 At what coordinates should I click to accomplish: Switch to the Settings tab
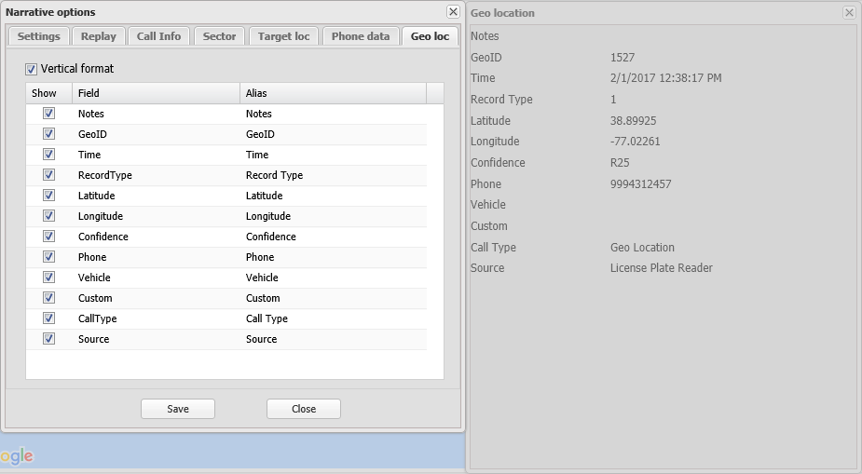pos(38,36)
